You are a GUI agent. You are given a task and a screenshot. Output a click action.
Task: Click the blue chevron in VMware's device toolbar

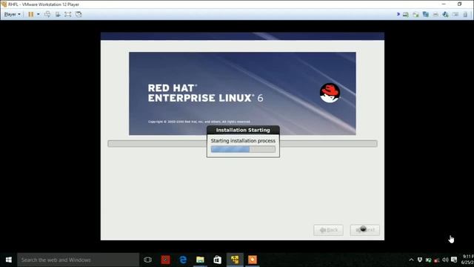398,14
